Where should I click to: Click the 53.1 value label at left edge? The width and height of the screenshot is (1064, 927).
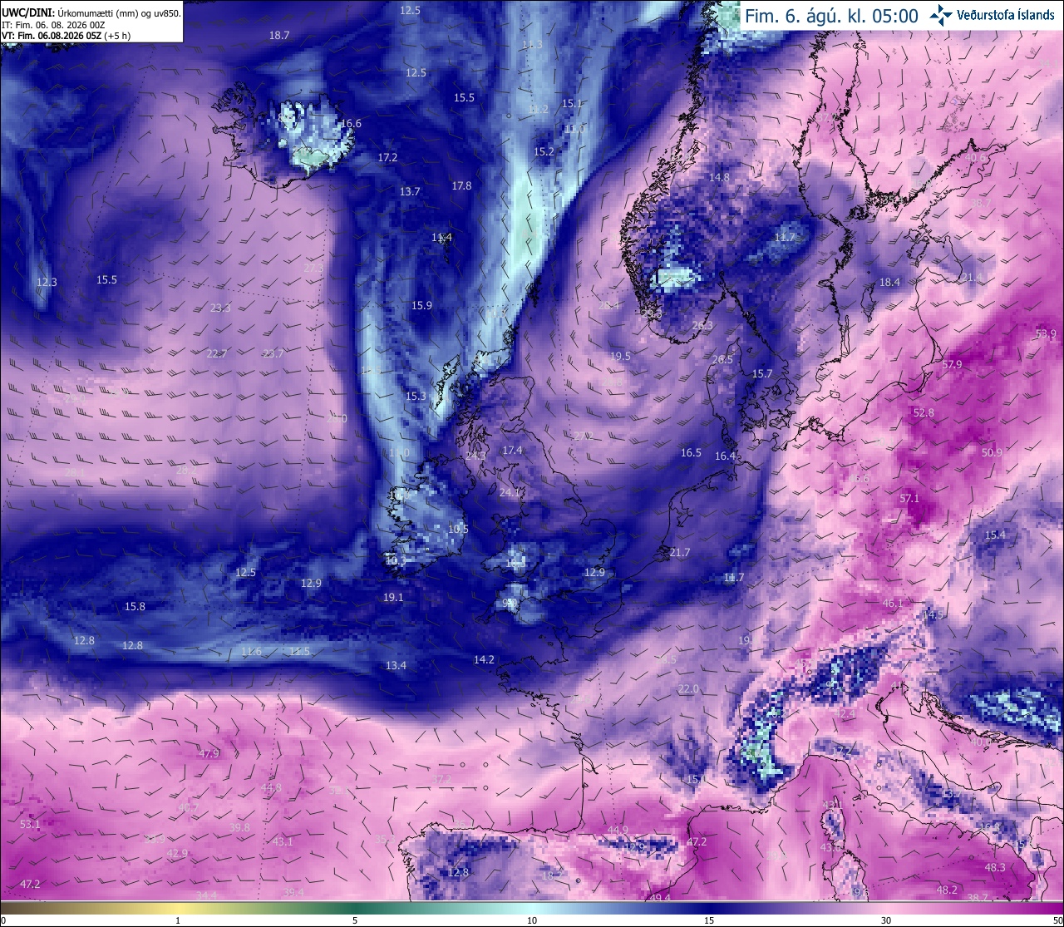pos(30,825)
